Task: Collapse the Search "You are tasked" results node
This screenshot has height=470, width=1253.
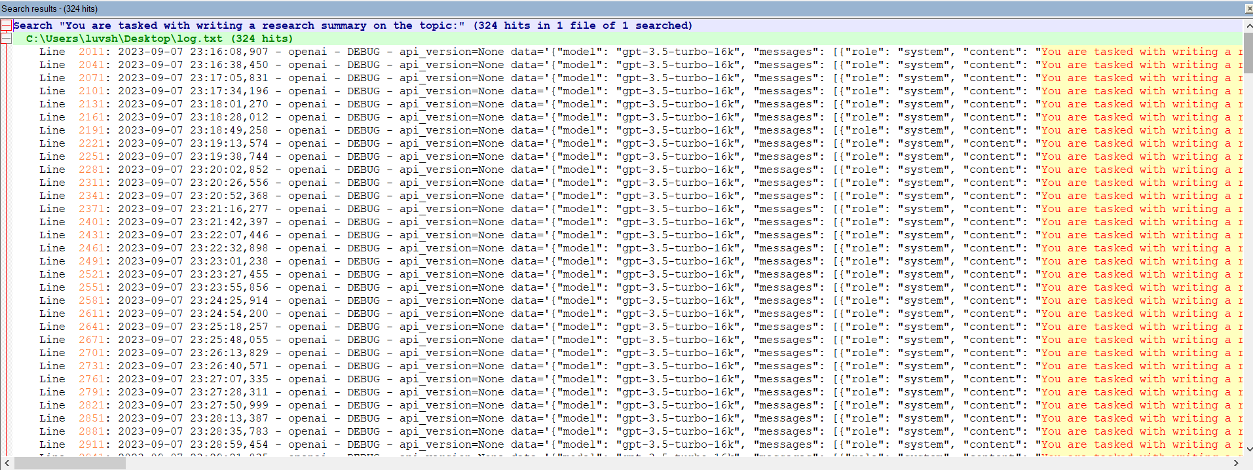Action: pos(6,26)
